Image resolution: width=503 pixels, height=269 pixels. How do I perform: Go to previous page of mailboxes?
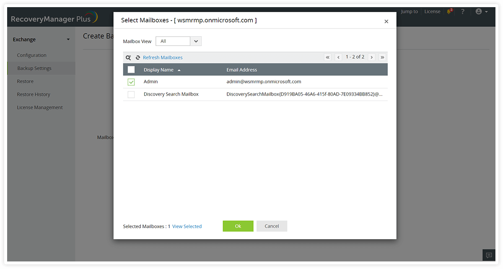tap(338, 57)
